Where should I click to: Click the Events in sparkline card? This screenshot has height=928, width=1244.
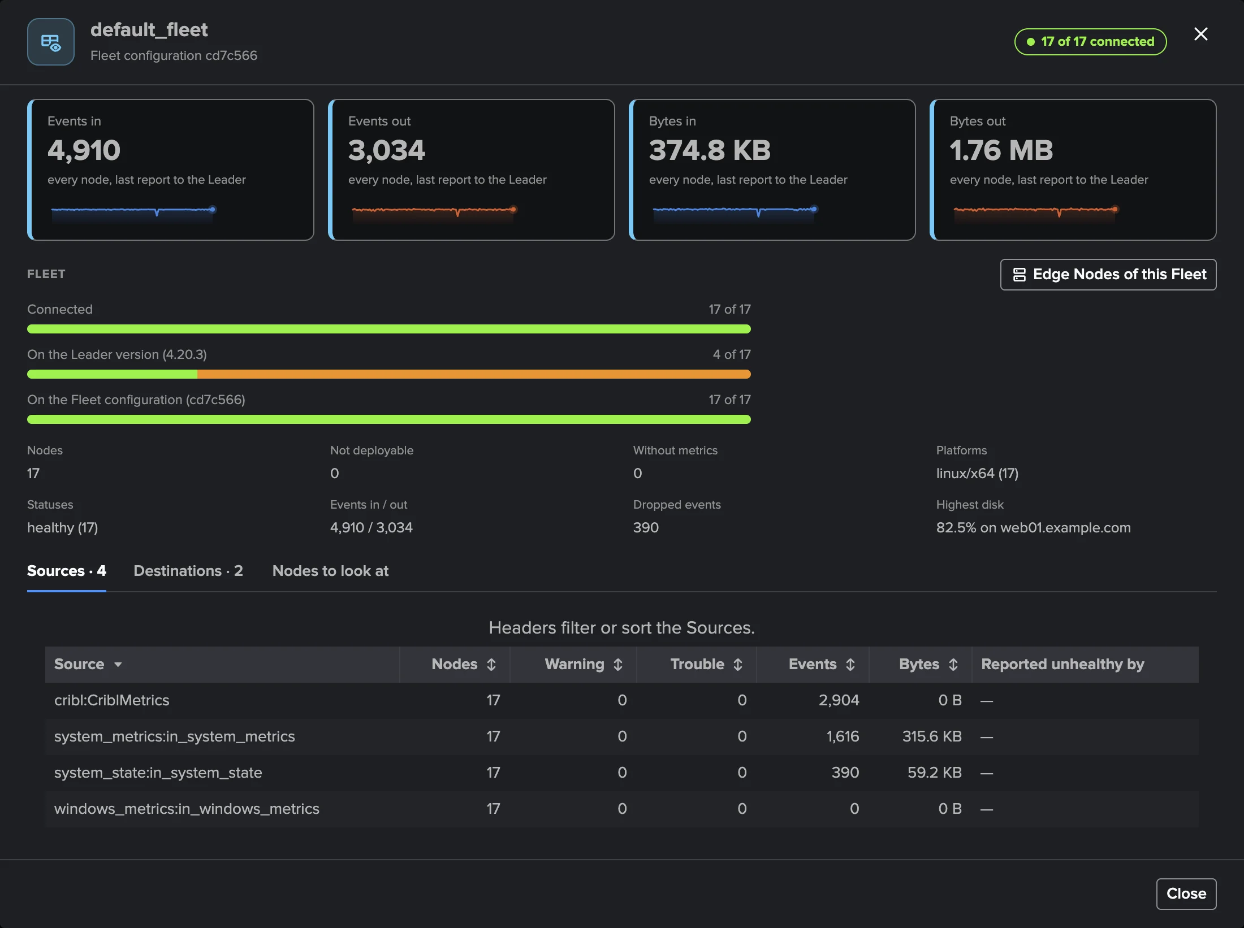171,170
